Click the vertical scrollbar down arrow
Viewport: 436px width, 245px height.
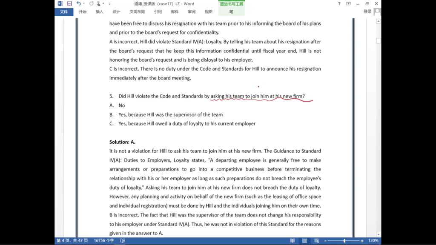(379, 234)
